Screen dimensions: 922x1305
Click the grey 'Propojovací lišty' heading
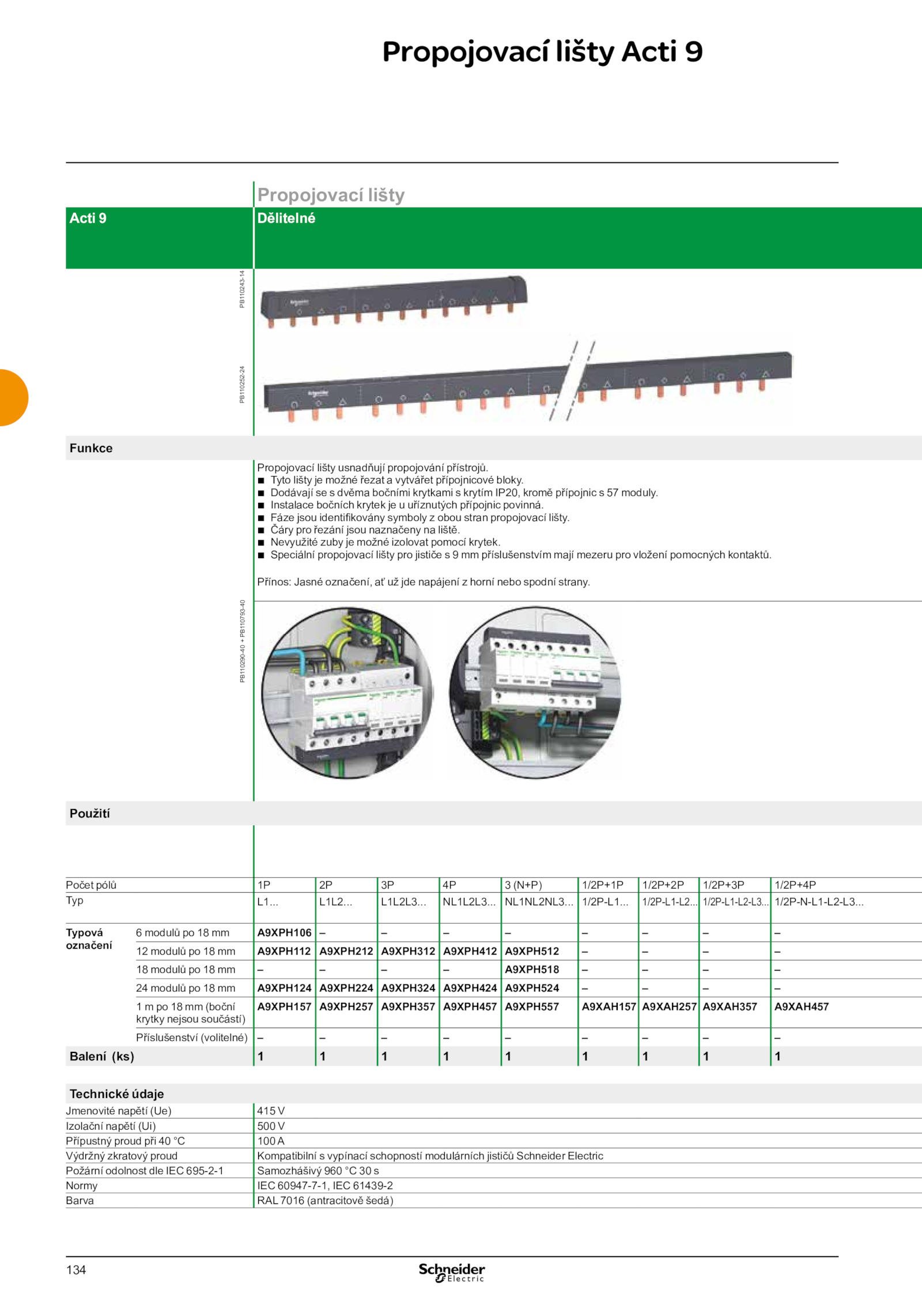click(331, 195)
